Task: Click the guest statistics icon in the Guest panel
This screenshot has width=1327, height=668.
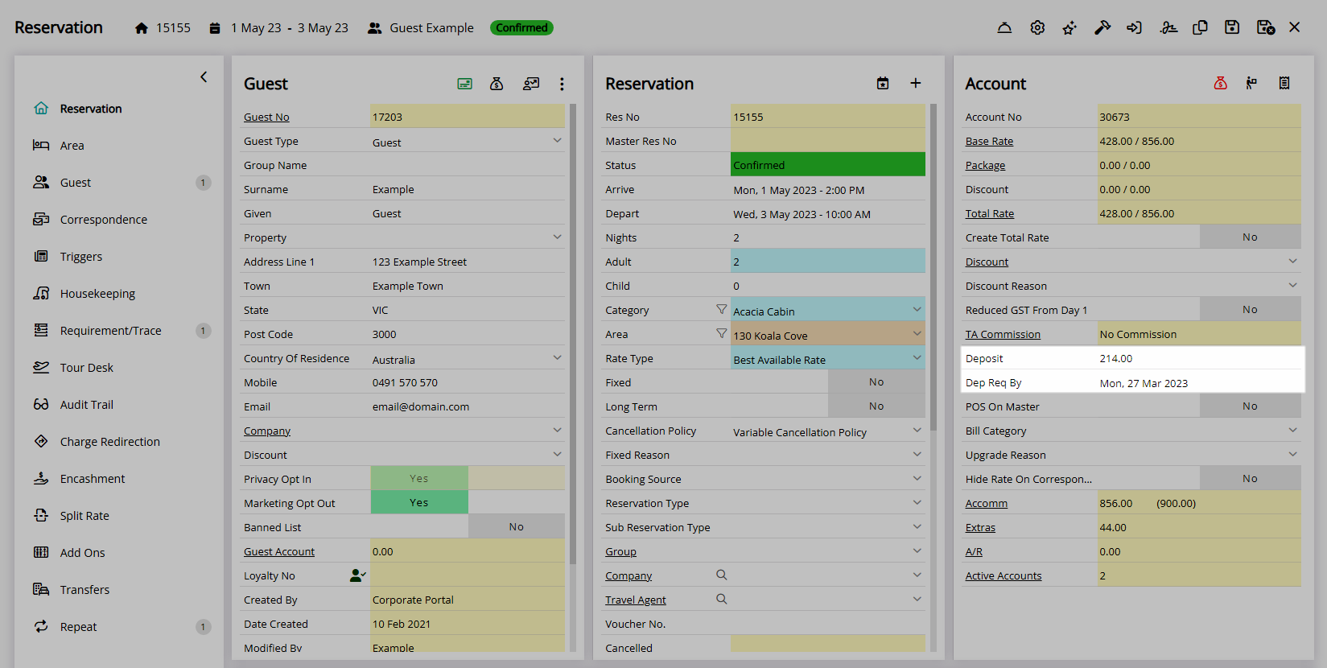Action: click(530, 84)
